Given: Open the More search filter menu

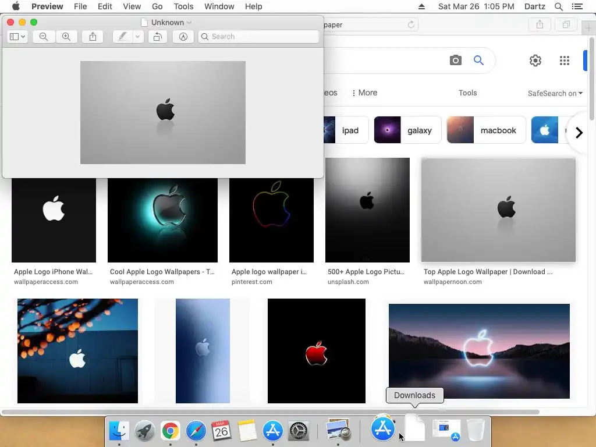Looking at the screenshot, I should 364,93.
